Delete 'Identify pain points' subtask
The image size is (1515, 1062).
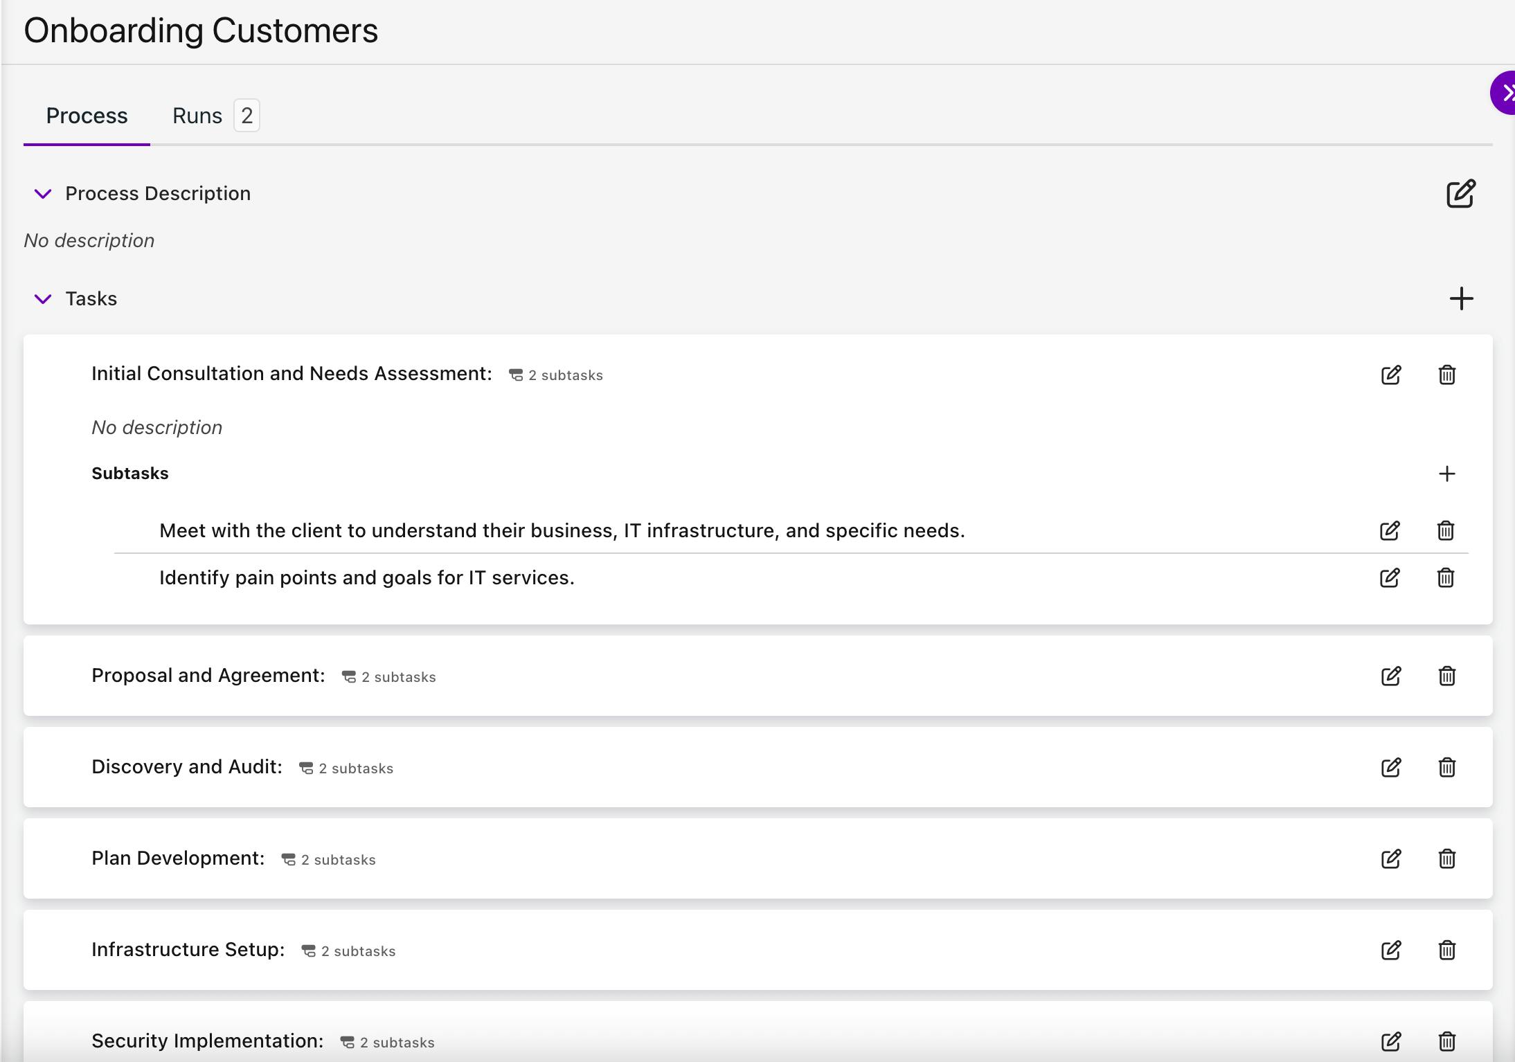click(x=1445, y=578)
